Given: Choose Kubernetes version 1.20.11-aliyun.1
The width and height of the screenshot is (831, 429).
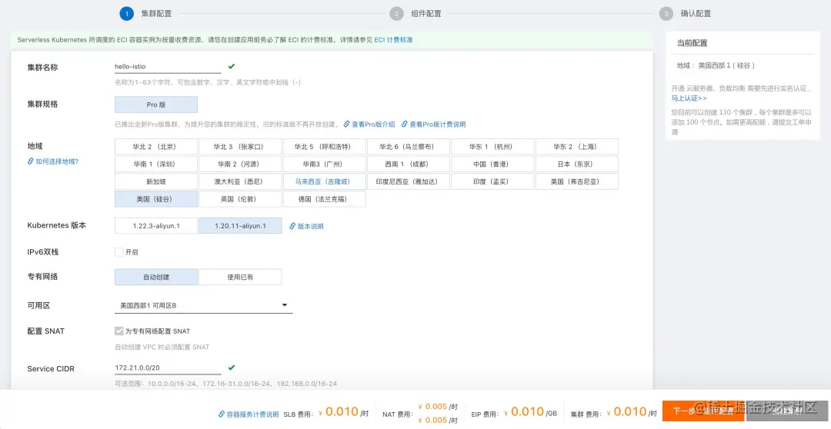Looking at the screenshot, I should coord(240,225).
